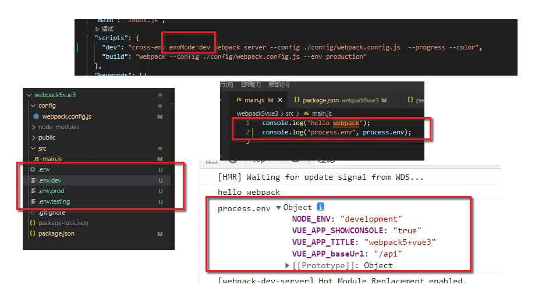
Task: Click the "webpack5+vue3" value
Action: point(400,242)
